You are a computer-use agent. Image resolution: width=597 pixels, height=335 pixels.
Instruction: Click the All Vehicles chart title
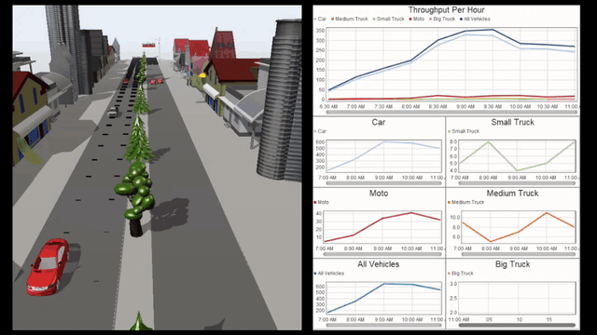tap(378, 264)
